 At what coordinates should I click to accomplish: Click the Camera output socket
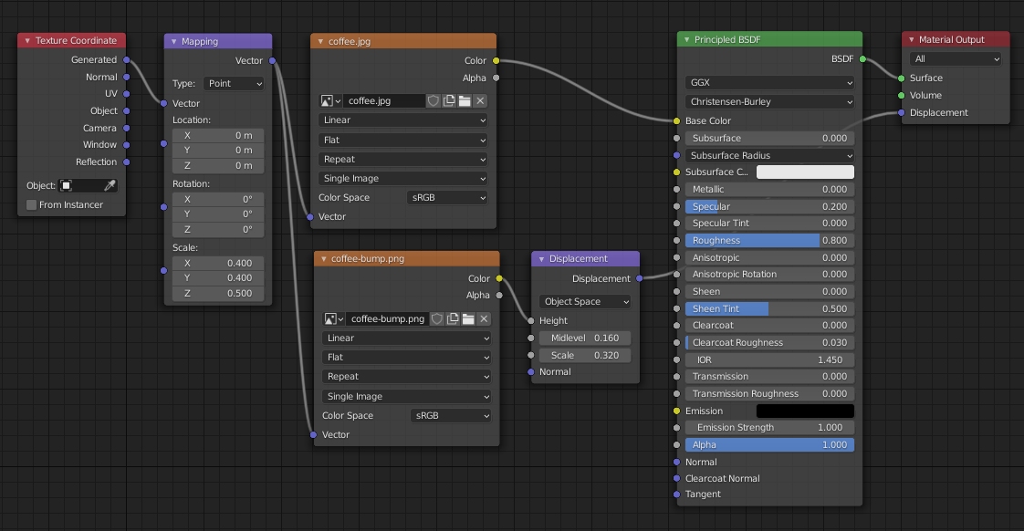click(x=127, y=128)
